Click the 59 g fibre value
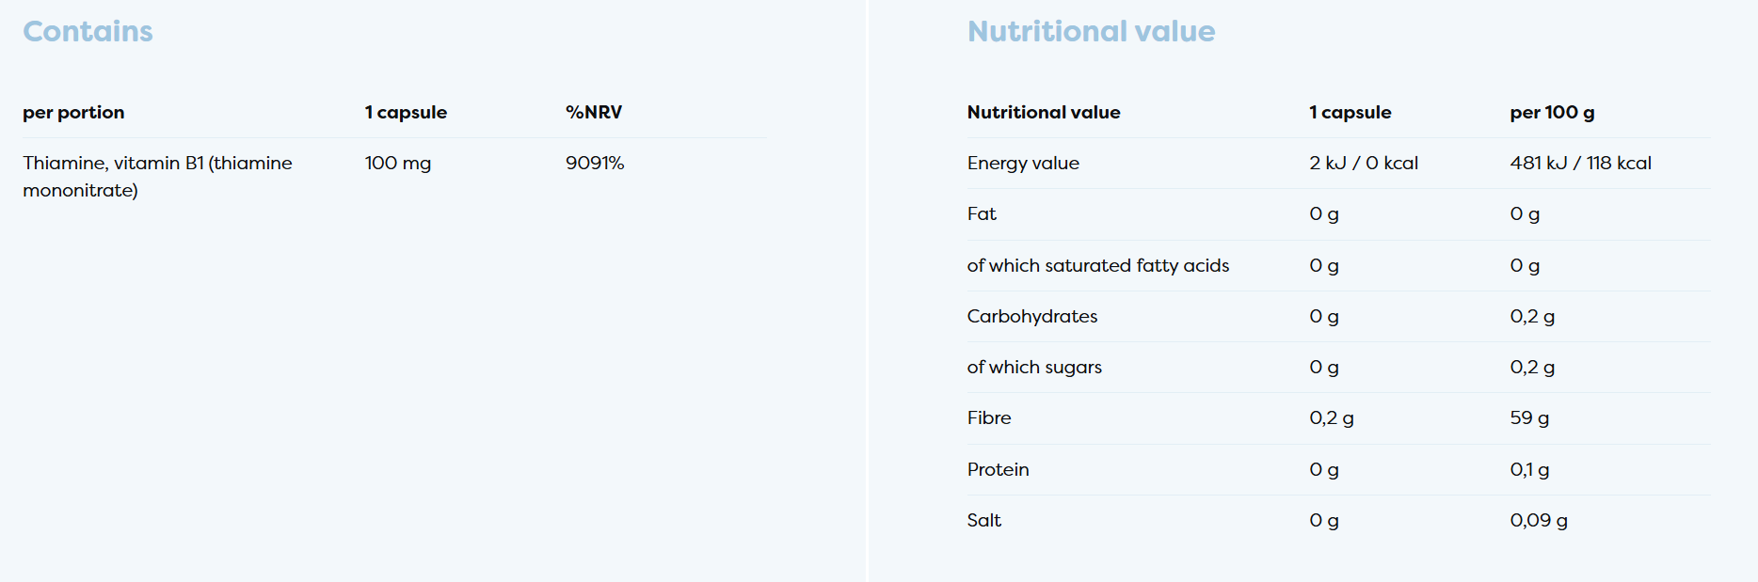The image size is (1758, 582). 1528,417
